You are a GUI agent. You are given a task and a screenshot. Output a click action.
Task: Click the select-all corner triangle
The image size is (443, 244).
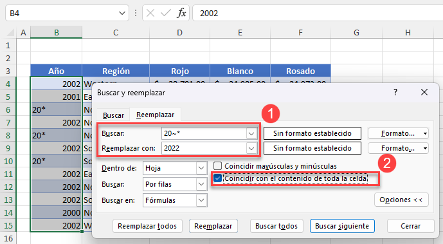coord(10,33)
